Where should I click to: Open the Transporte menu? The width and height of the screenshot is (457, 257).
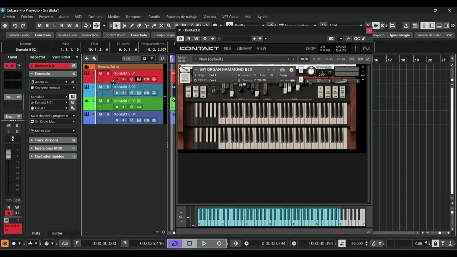[134, 17]
